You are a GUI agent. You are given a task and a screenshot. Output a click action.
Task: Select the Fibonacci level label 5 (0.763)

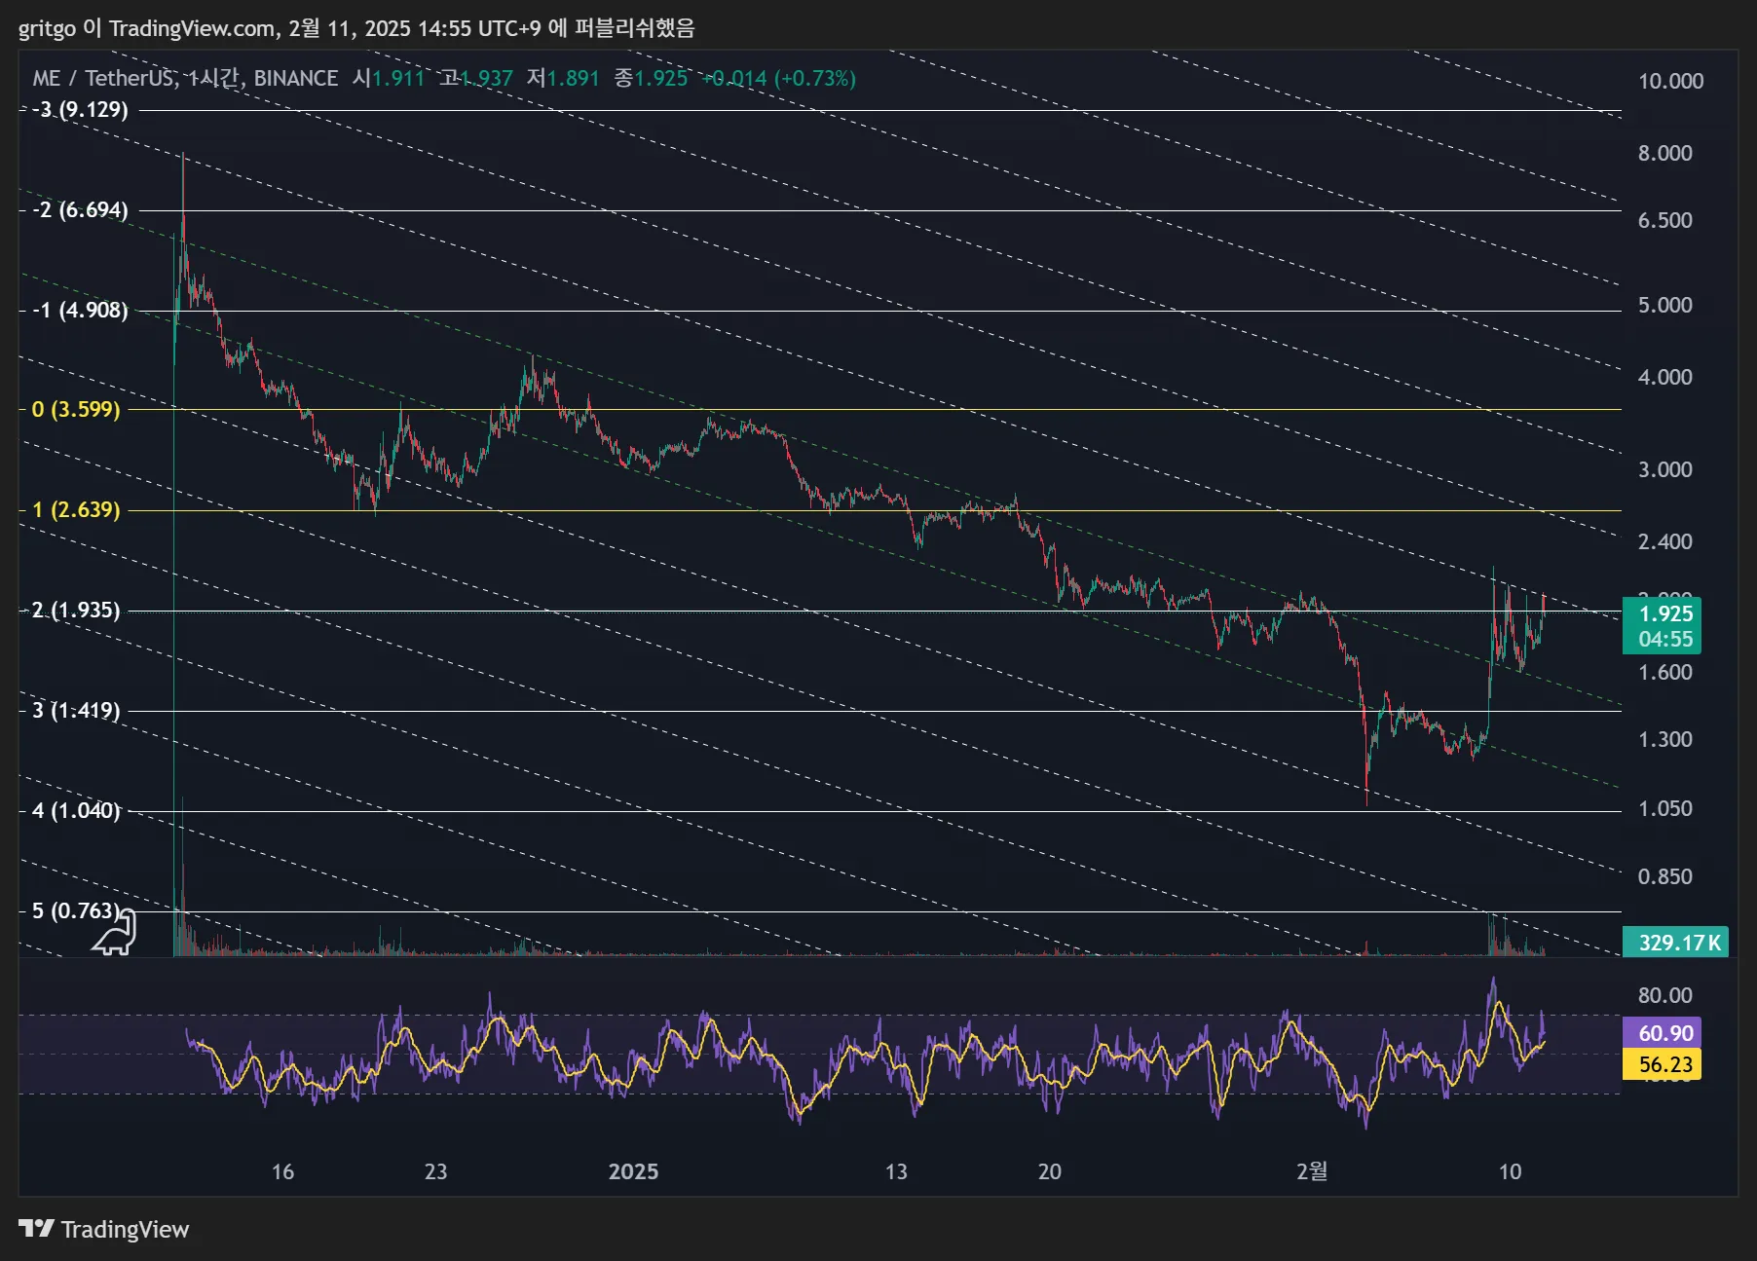(76, 910)
